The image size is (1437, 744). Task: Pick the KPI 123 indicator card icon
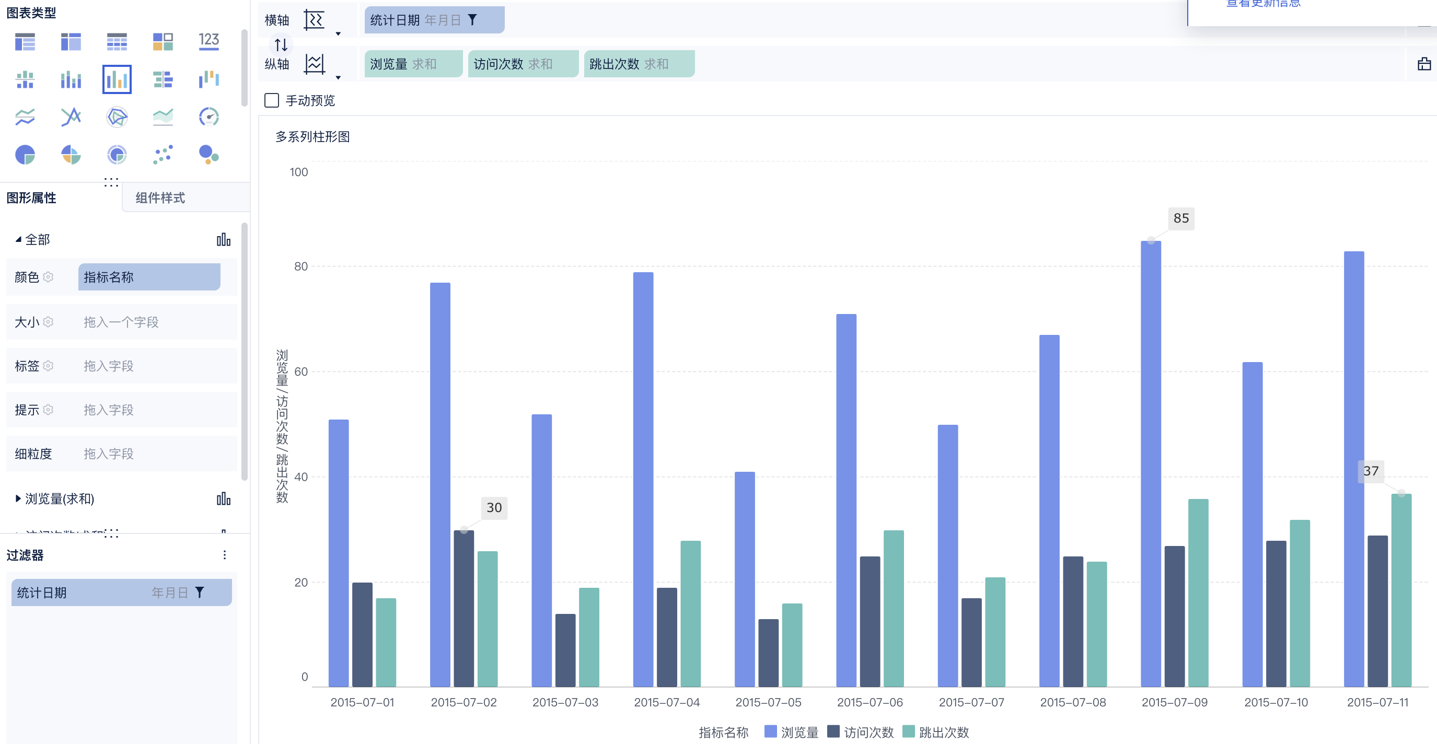[x=208, y=42]
